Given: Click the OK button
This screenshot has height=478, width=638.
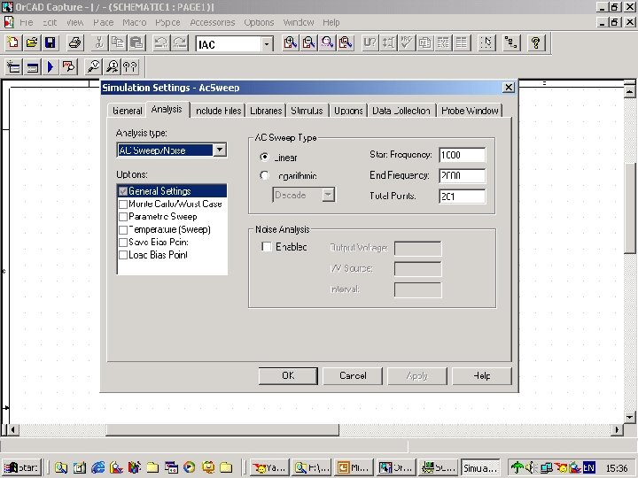Looking at the screenshot, I should click(288, 376).
